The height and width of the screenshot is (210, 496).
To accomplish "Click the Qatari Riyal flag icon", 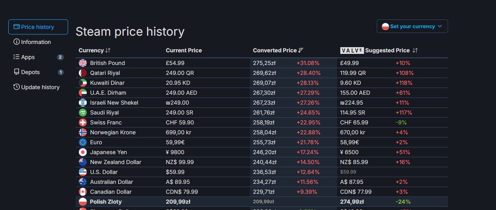I will pyautogui.click(x=83, y=73).
